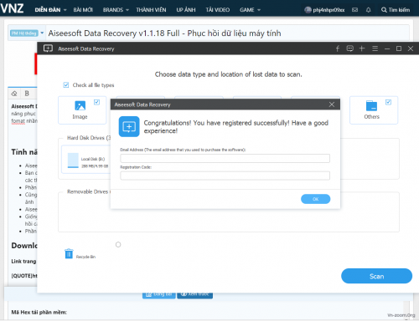Maximize the Aiseesoft Data Recovery window

point(399,48)
